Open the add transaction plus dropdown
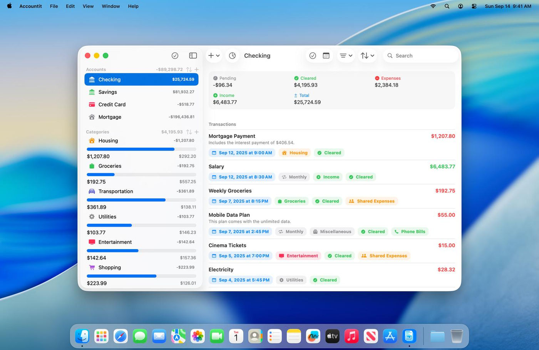The height and width of the screenshot is (350, 539). click(214, 56)
